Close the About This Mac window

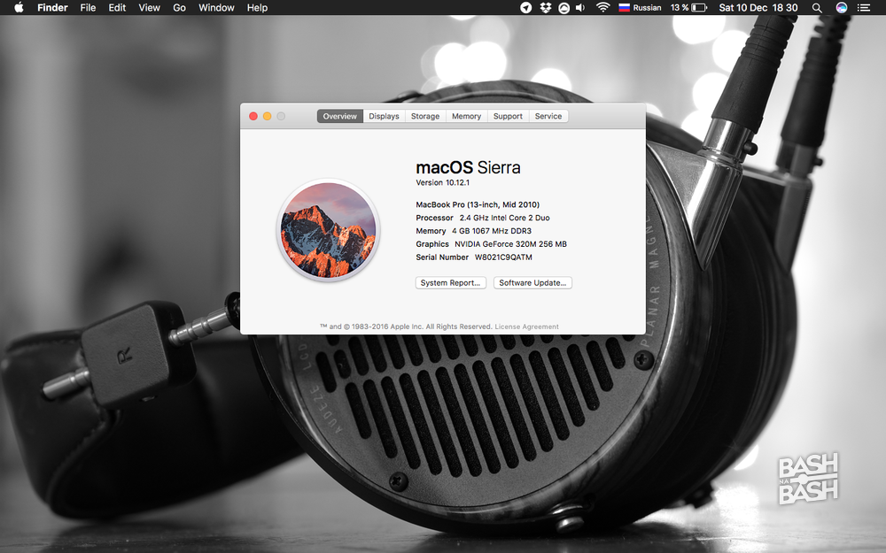(253, 116)
